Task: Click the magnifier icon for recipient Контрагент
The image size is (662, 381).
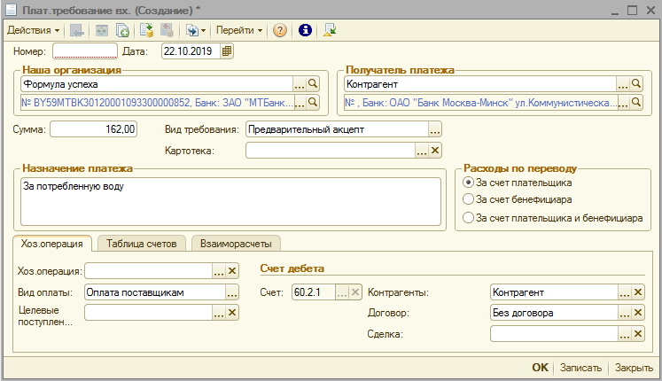Action: [635, 83]
